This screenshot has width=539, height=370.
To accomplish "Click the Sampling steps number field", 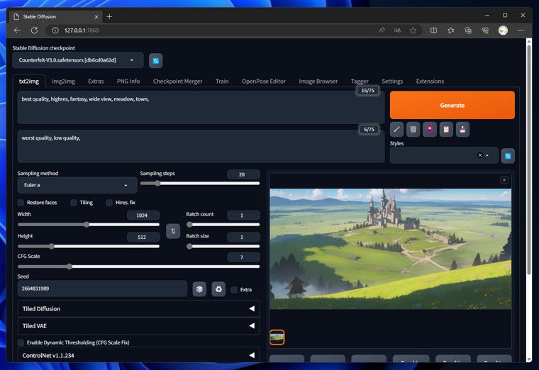I will pos(243,174).
